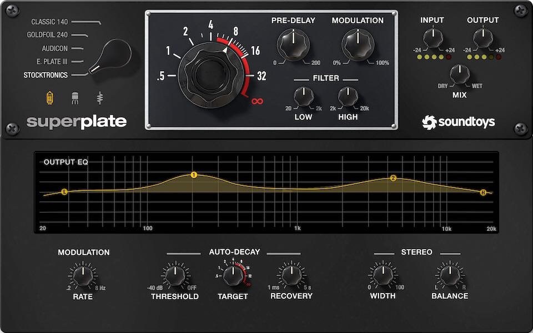Viewport: 533px width, 333px height.
Task: Click the 1k frequency label on EQ graph
Action: (297, 228)
